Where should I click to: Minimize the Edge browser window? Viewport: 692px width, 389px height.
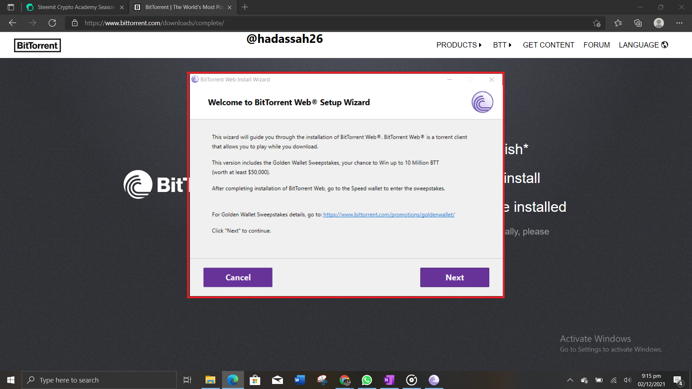[x=640, y=7]
